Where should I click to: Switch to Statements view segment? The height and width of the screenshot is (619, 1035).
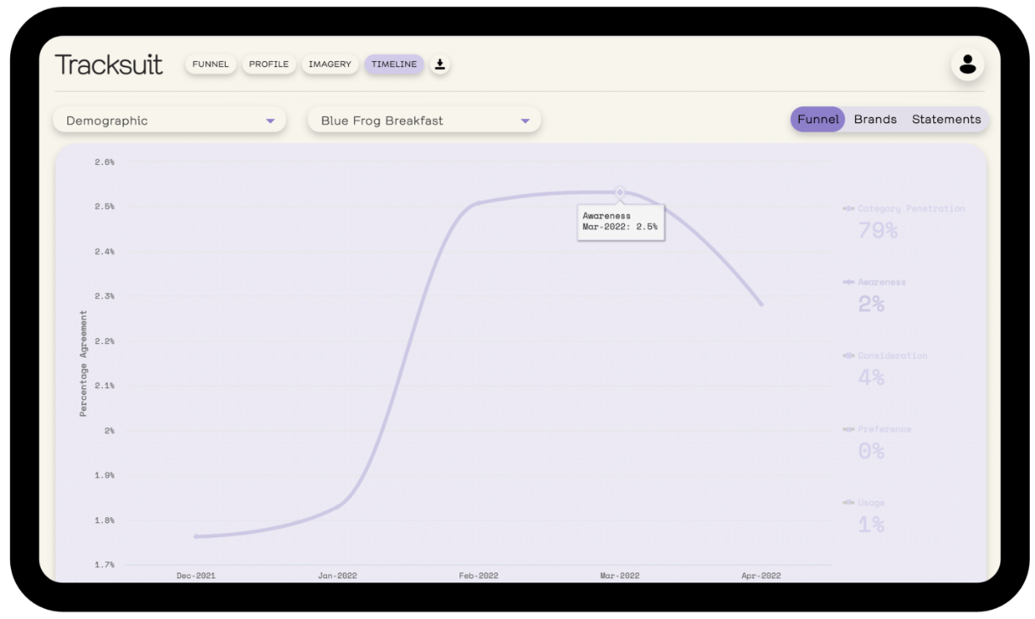click(947, 120)
